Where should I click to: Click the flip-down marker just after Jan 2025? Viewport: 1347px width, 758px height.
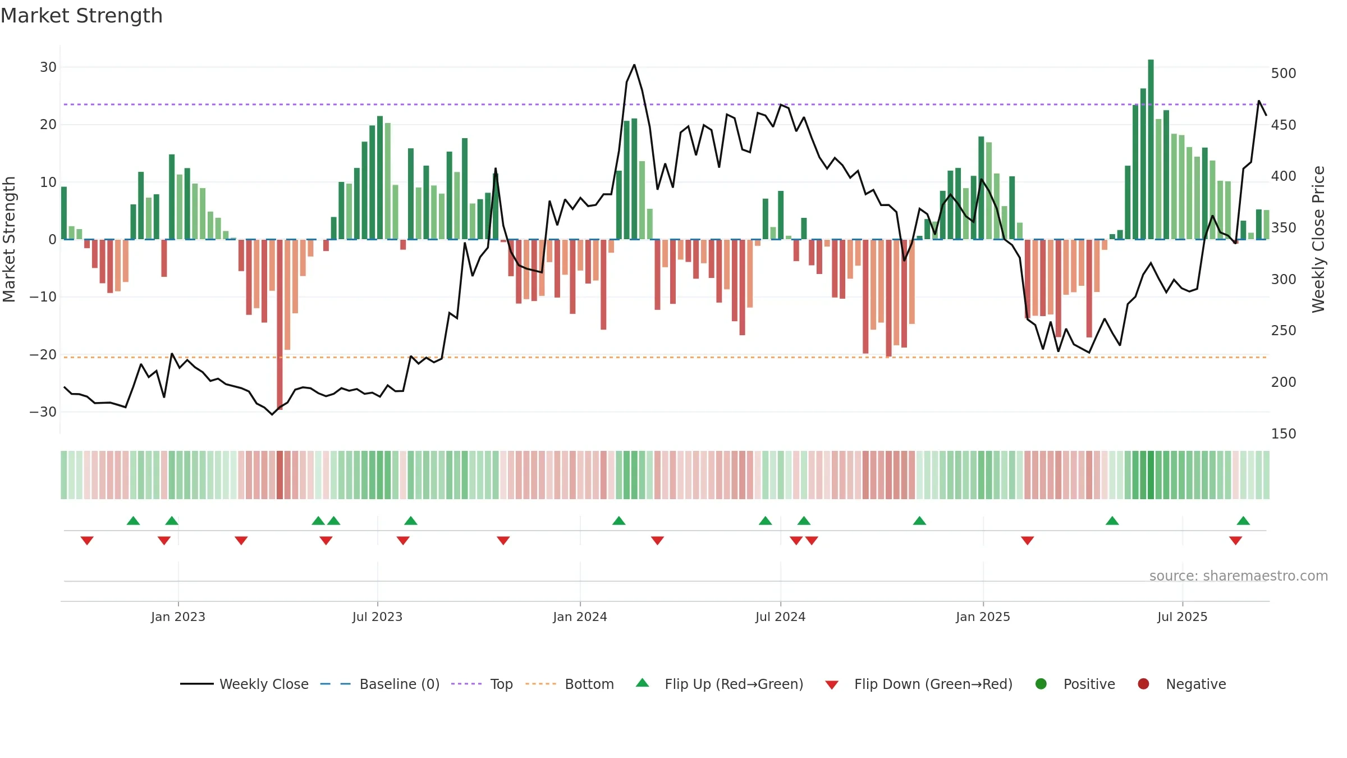[1028, 540]
